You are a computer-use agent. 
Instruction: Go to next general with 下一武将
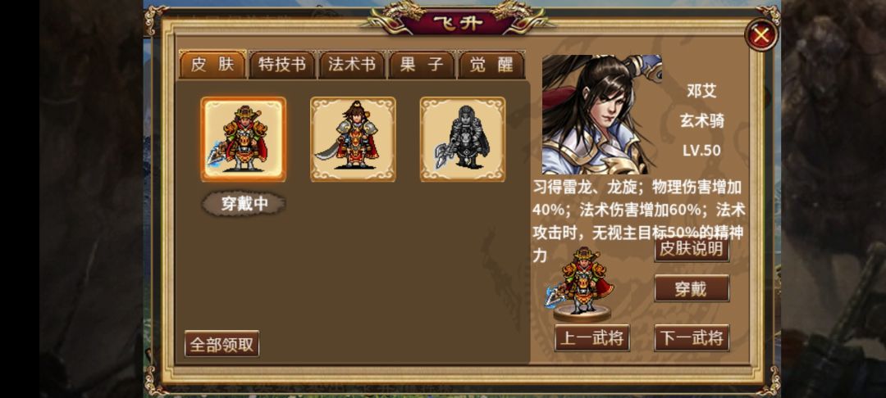pos(692,338)
